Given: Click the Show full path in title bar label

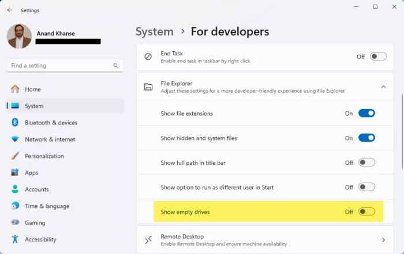Looking at the screenshot, I should coord(193,163).
